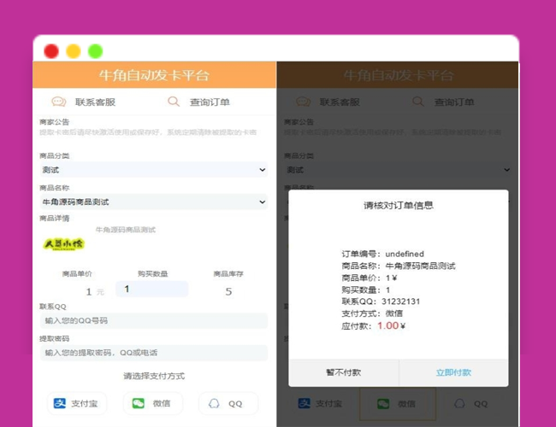Image resolution: width=556 pixels, height=427 pixels.
Task: Click the Alipay logo icon in left panel
Action: pyautogui.click(x=60, y=403)
